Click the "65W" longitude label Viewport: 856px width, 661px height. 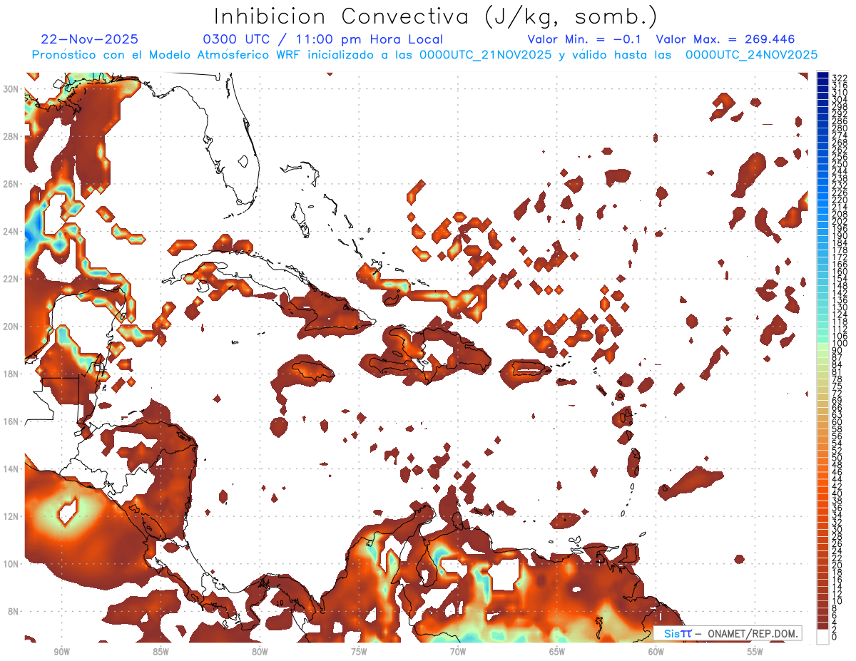click(557, 652)
